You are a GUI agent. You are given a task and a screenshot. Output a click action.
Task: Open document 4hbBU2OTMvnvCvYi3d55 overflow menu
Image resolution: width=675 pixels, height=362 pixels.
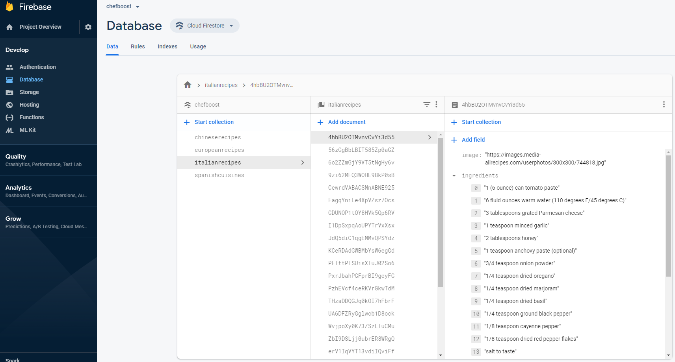pos(664,104)
